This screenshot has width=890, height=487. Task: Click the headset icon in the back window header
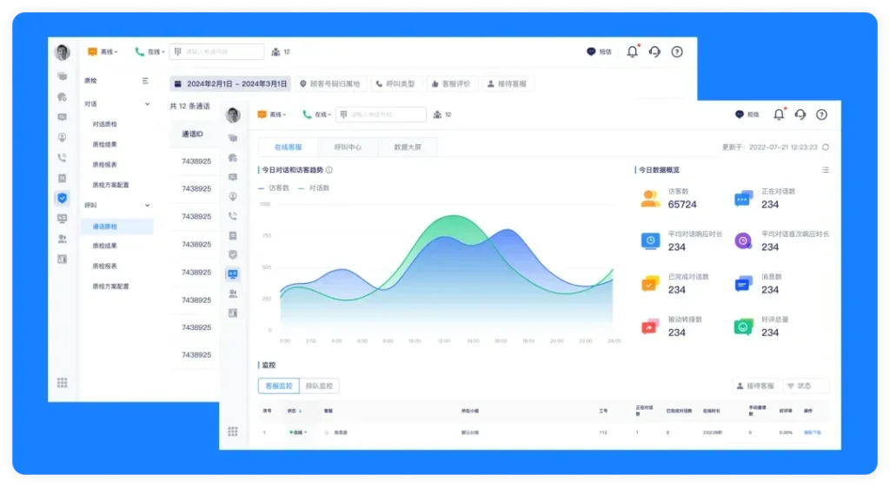(x=654, y=52)
